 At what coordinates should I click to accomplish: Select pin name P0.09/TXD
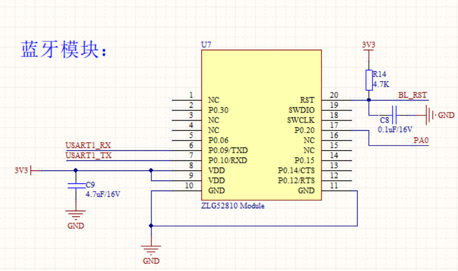click(228, 150)
